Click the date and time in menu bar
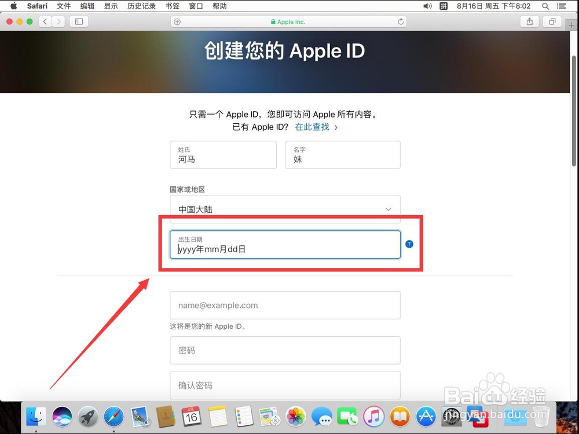579x434 pixels. click(x=493, y=6)
